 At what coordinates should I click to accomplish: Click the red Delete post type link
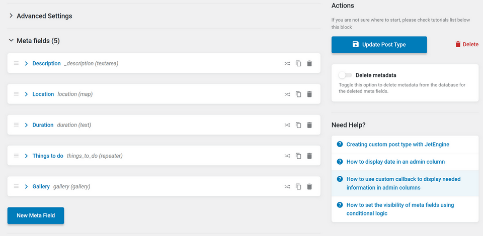tap(467, 45)
